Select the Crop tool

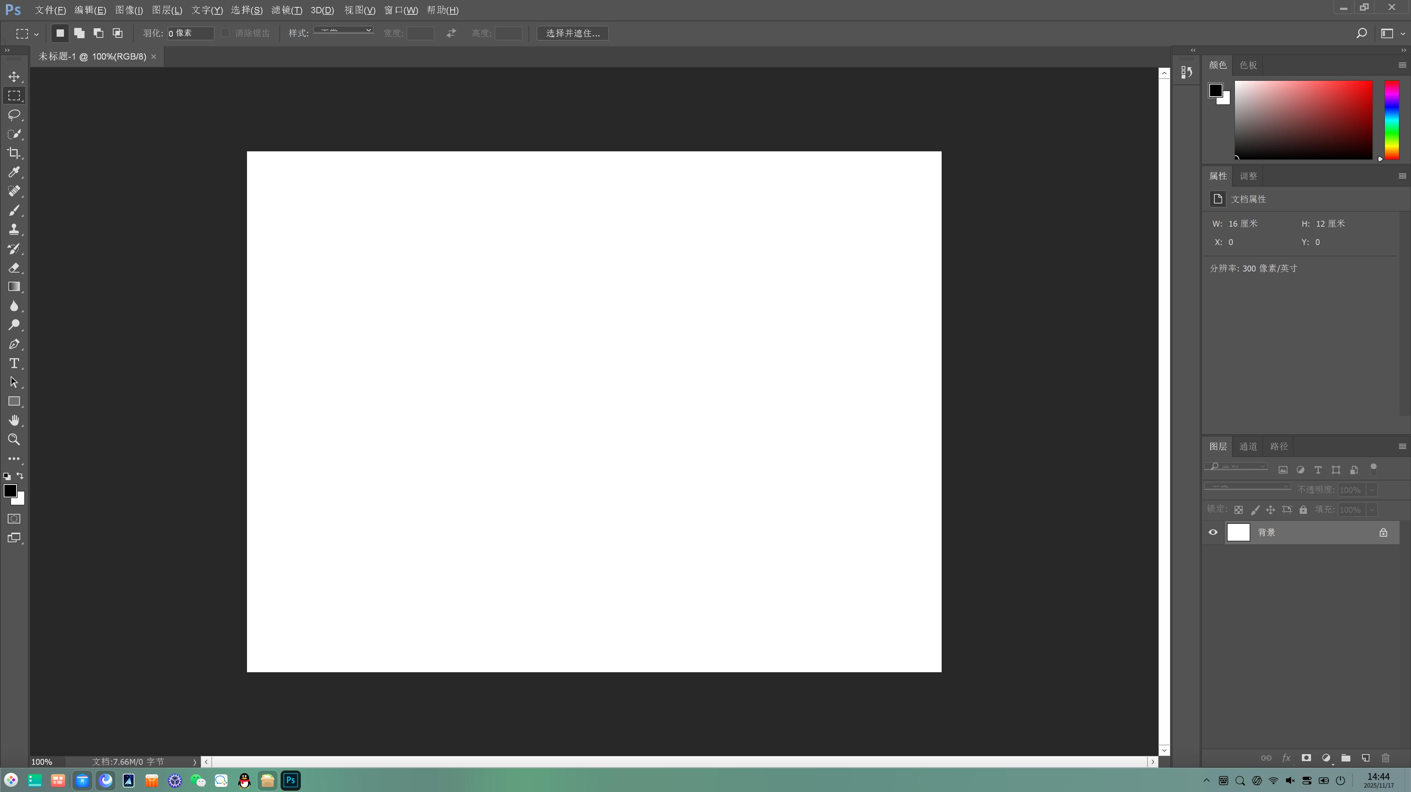coord(14,153)
